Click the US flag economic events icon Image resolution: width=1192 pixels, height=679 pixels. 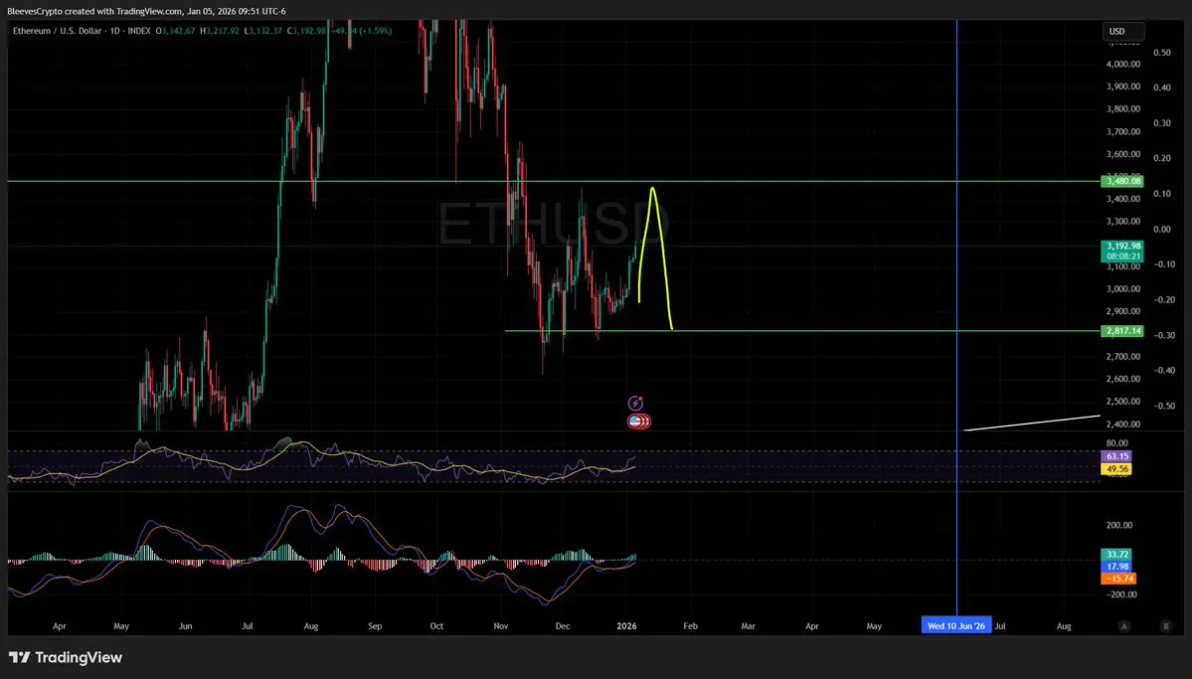(638, 422)
